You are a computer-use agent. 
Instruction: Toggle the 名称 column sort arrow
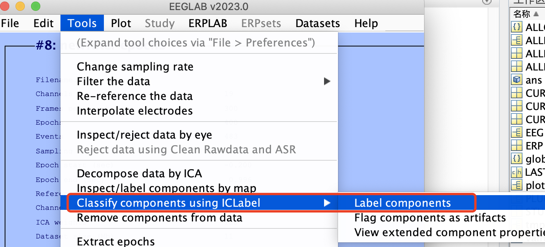[536, 14]
